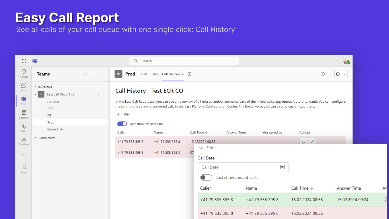Screen dimensions: 389x219
Task: Click the Caller column header in Teams window
Action: [122, 132]
